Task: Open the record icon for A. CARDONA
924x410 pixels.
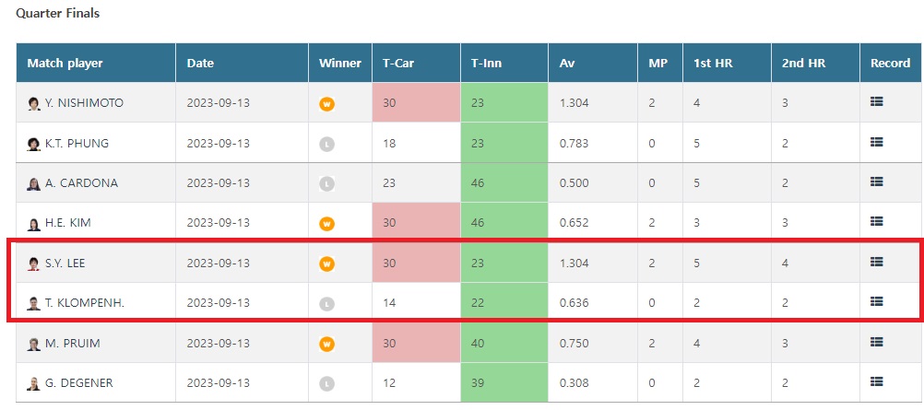Action: pos(876,182)
